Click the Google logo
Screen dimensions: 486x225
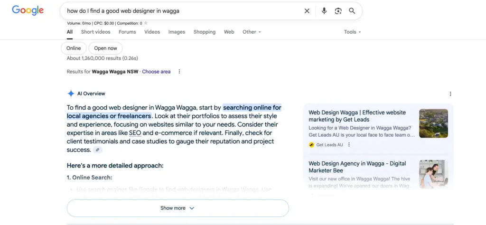coord(28,10)
